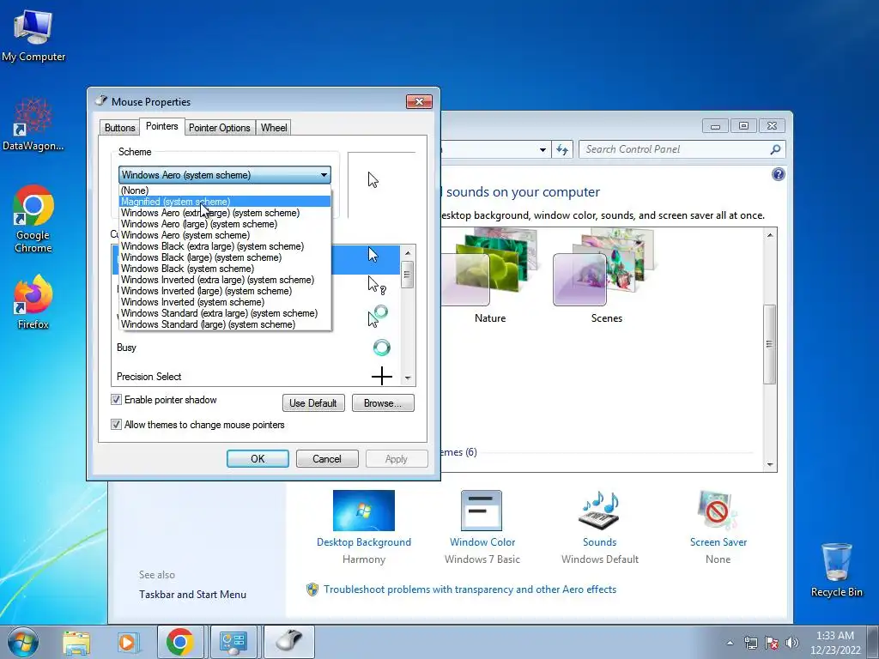Image resolution: width=879 pixels, height=659 pixels.
Task: Open the network tray icon
Action: click(750, 643)
